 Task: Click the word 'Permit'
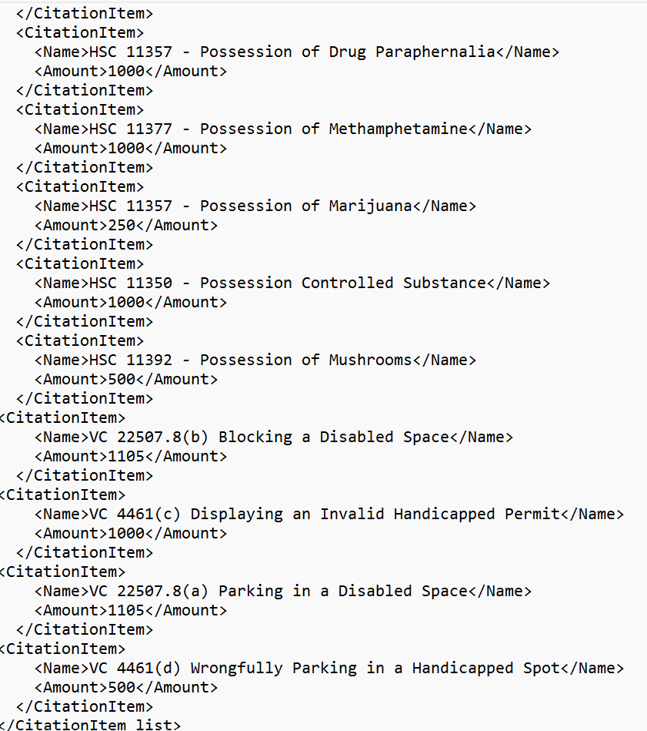pyautogui.click(x=532, y=514)
